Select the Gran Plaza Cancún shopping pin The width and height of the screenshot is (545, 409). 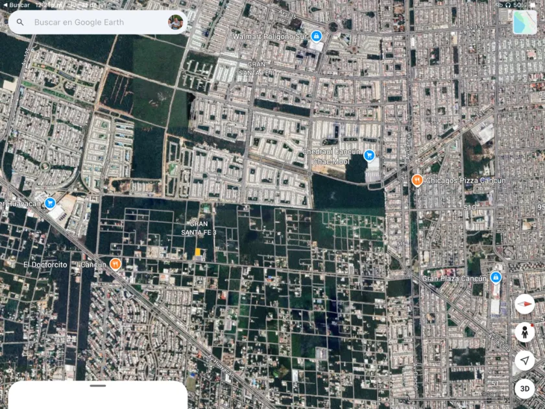click(x=496, y=278)
